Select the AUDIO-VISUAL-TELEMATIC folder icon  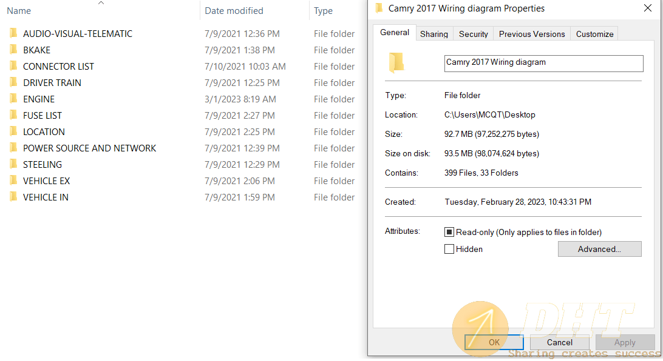pos(13,33)
